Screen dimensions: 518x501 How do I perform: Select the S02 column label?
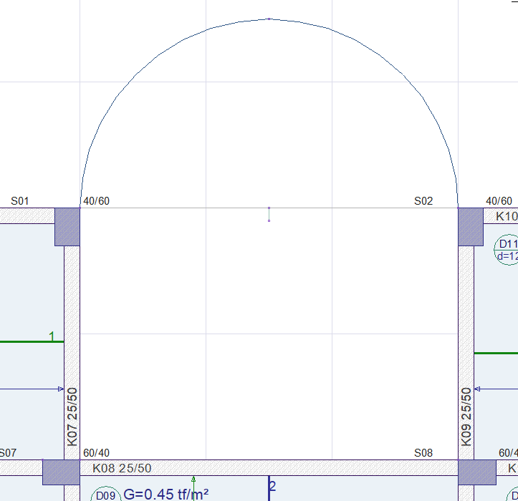pos(423,201)
